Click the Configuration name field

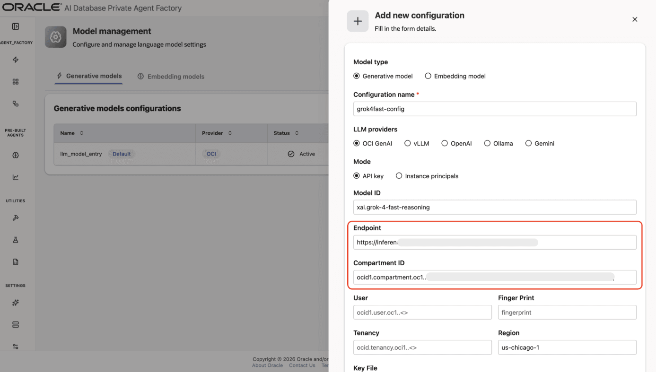click(495, 109)
